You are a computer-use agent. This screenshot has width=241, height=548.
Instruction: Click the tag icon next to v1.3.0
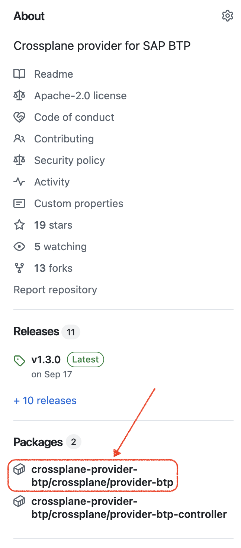(19, 360)
